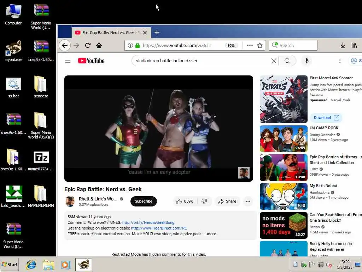Open Windows Explorer from taskbar
Image resolution: width=362 pixels, height=272 pixels.
click(x=48, y=265)
